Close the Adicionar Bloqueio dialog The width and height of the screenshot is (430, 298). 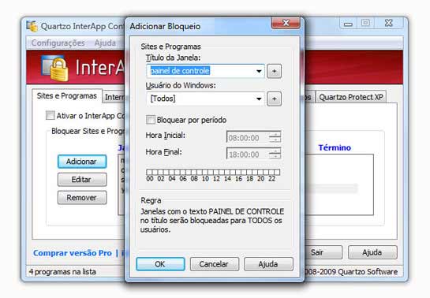pos(286,23)
